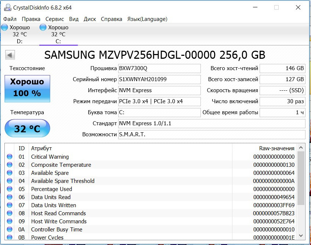Open the Диск menu
This screenshot has height=245, width=311.
click(90, 19)
